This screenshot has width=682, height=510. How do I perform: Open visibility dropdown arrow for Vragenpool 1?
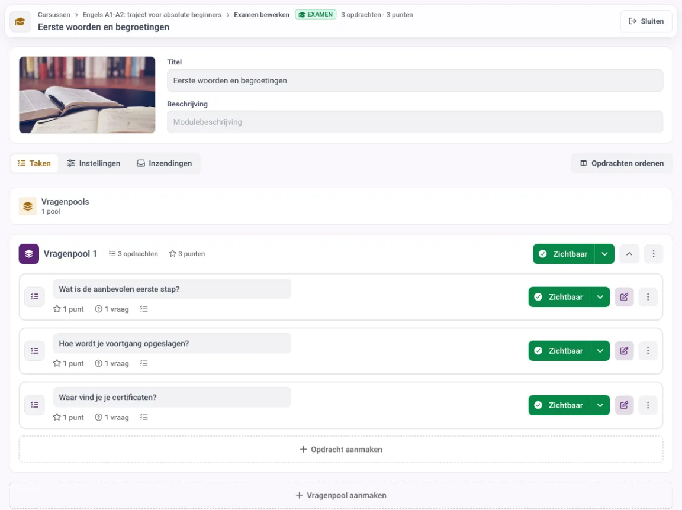(x=604, y=254)
